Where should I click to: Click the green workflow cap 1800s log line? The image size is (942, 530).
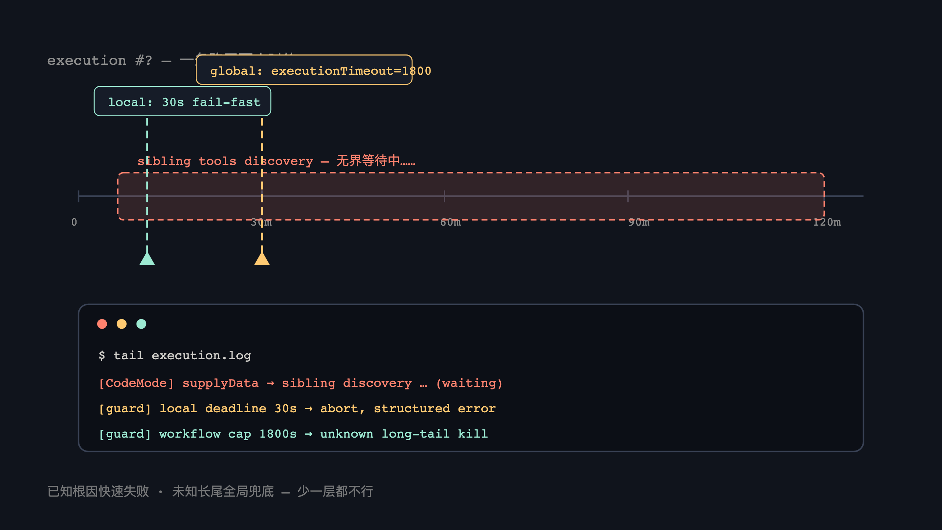click(x=293, y=434)
